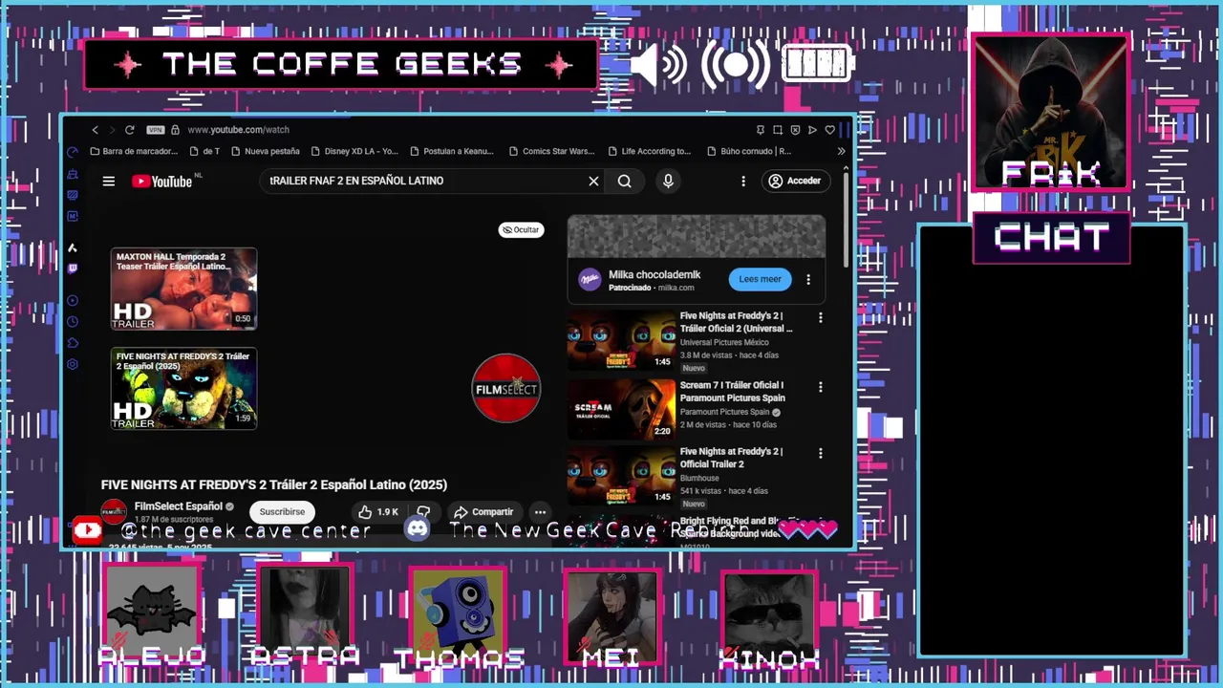Click the padlock site info icon
The height and width of the screenshot is (688, 1223).
pyautogui.click(x=175, y=130)
